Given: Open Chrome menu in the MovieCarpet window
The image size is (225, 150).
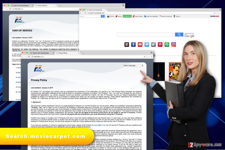Looking at the screenshot, I should pyautogui.click(x=220, y=13).
